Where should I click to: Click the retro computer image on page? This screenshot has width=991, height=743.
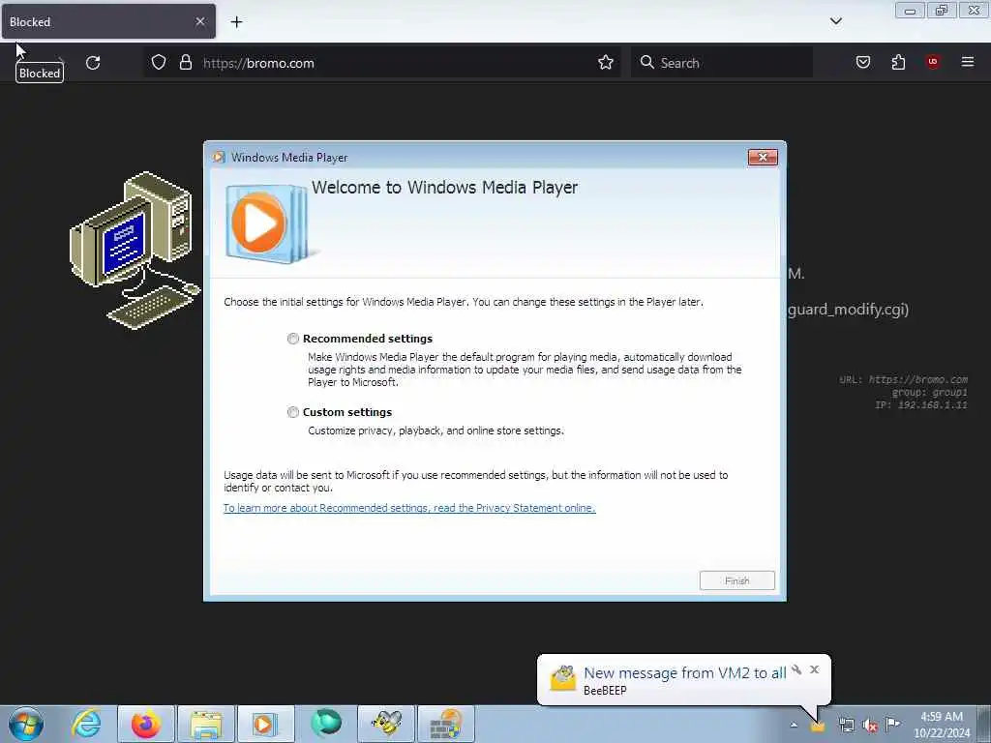135,251
